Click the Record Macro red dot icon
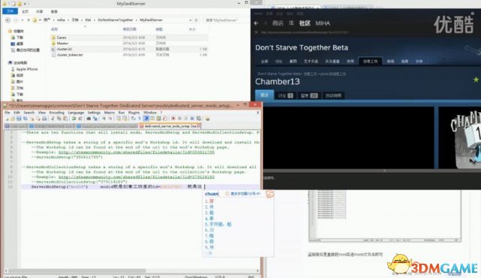This screenshot has width=481, height=278. (x=174, y=119)
